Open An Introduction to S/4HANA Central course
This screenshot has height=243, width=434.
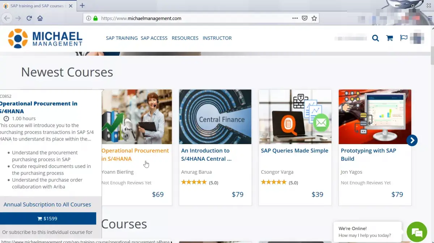(206, 155)
